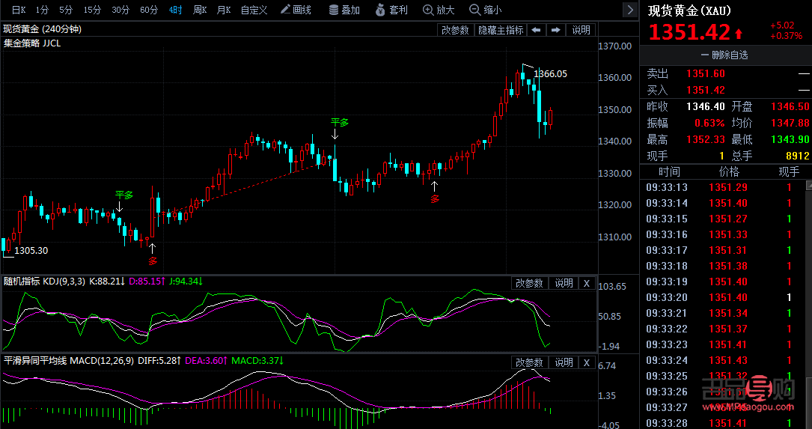Open the 套利 arbitrage tool
Screen dimensions: 812x429
click(x=391, y=9)
